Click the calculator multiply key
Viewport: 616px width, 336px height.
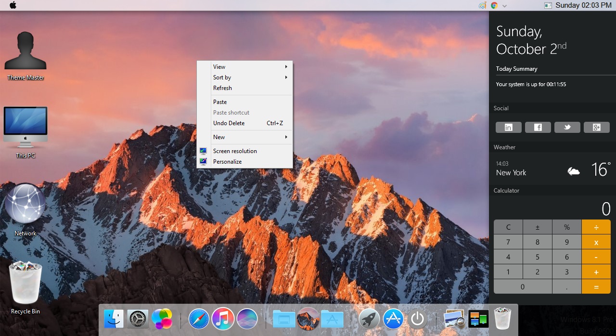click(596, 242)
